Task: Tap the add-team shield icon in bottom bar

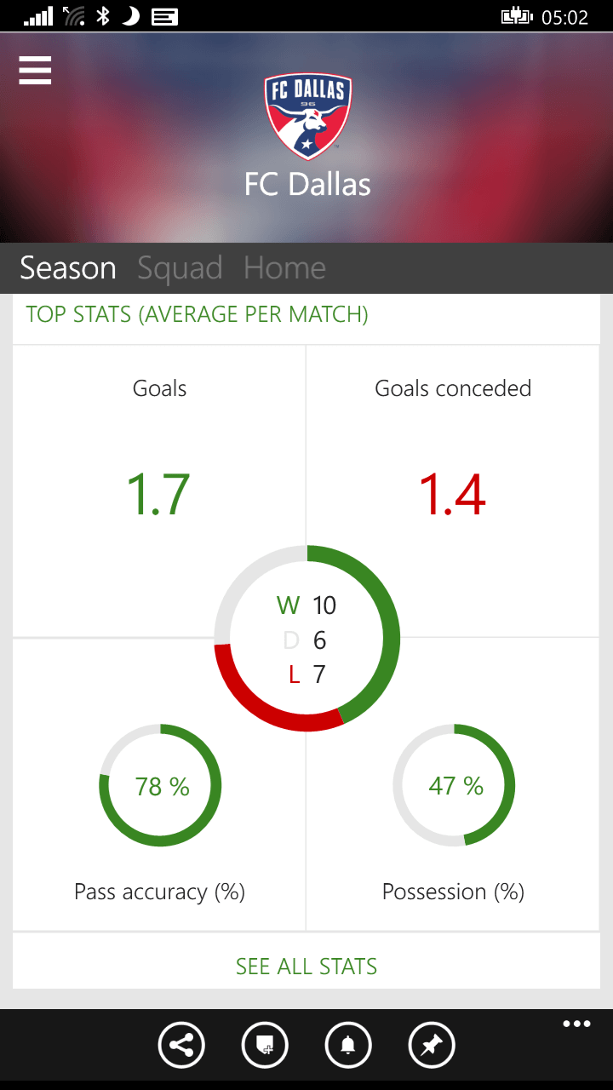Action: tap(265, 1045)
